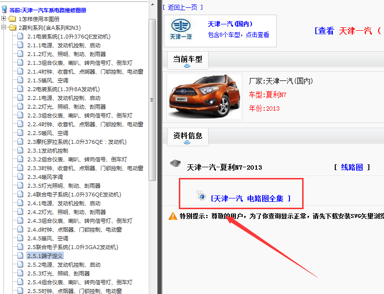Image resolution: width=384 pixels, height=294 pixels.
Task: Open tree item 2.5.5时钟、点烟器、门锁控制、电动窗
Action: click(75, 291)
